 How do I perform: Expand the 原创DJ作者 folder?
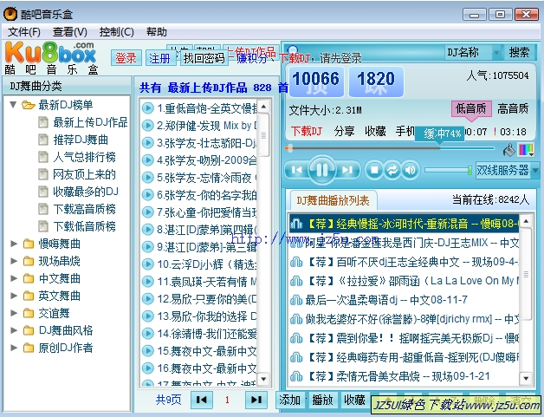14,348
